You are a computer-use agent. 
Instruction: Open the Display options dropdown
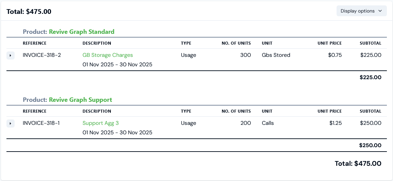[x=361, y=11]
